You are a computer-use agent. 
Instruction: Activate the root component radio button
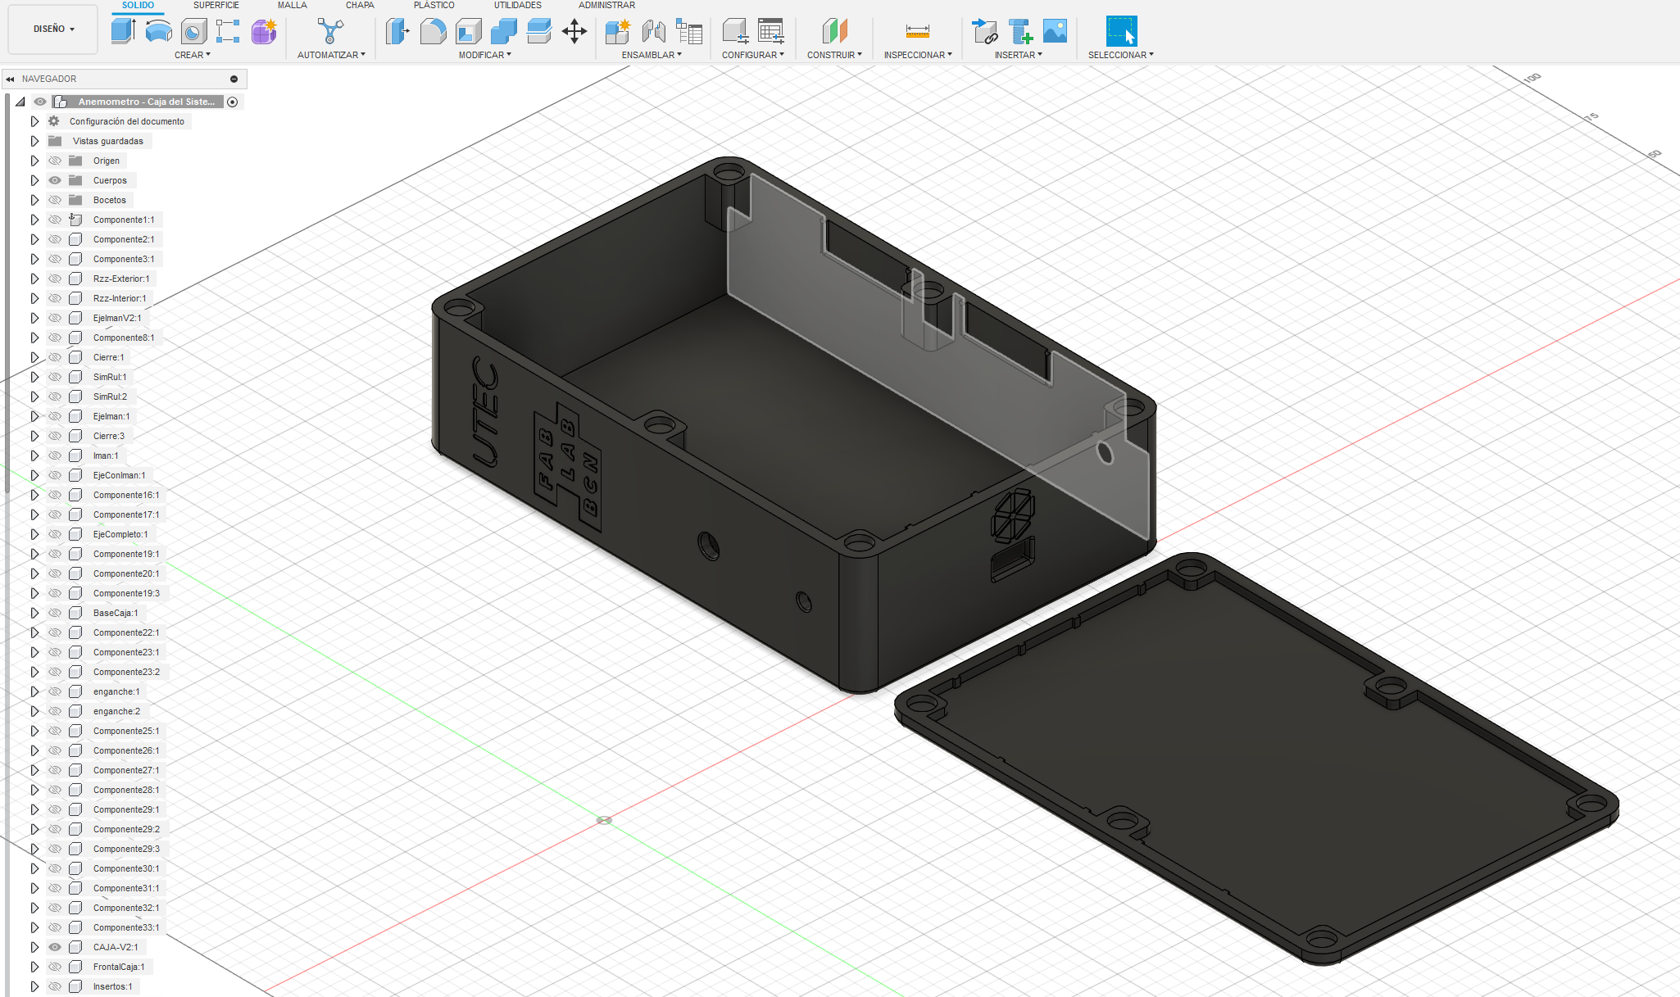coord(233,102)
